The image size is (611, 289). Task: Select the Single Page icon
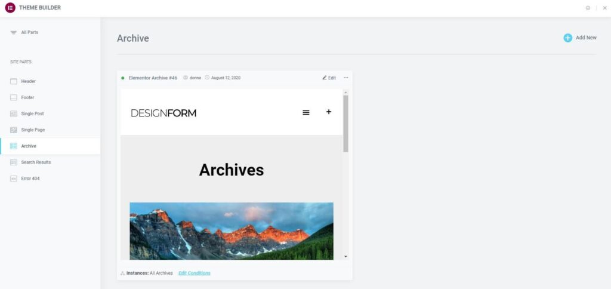click(14, 130)
